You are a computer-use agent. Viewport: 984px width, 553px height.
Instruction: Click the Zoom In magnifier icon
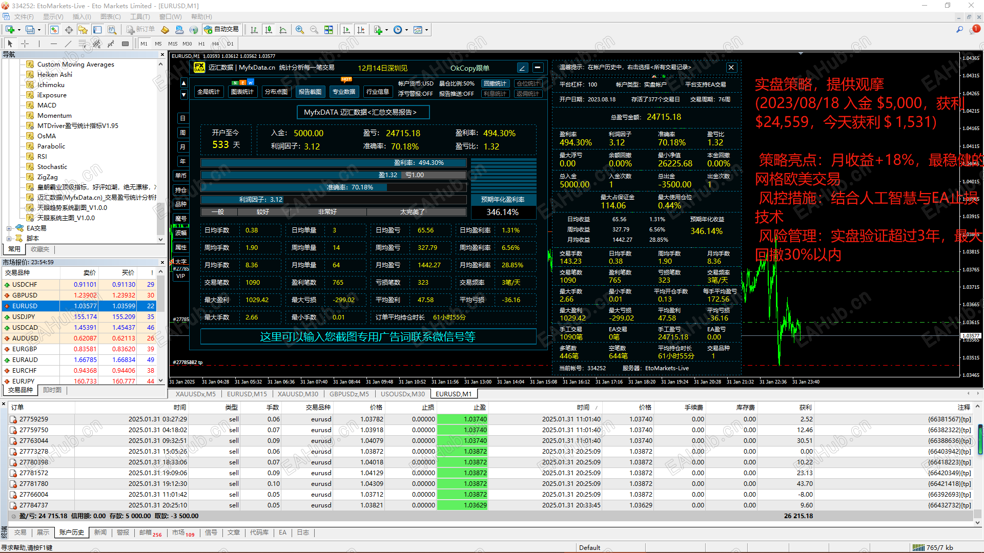pos(300,30)
